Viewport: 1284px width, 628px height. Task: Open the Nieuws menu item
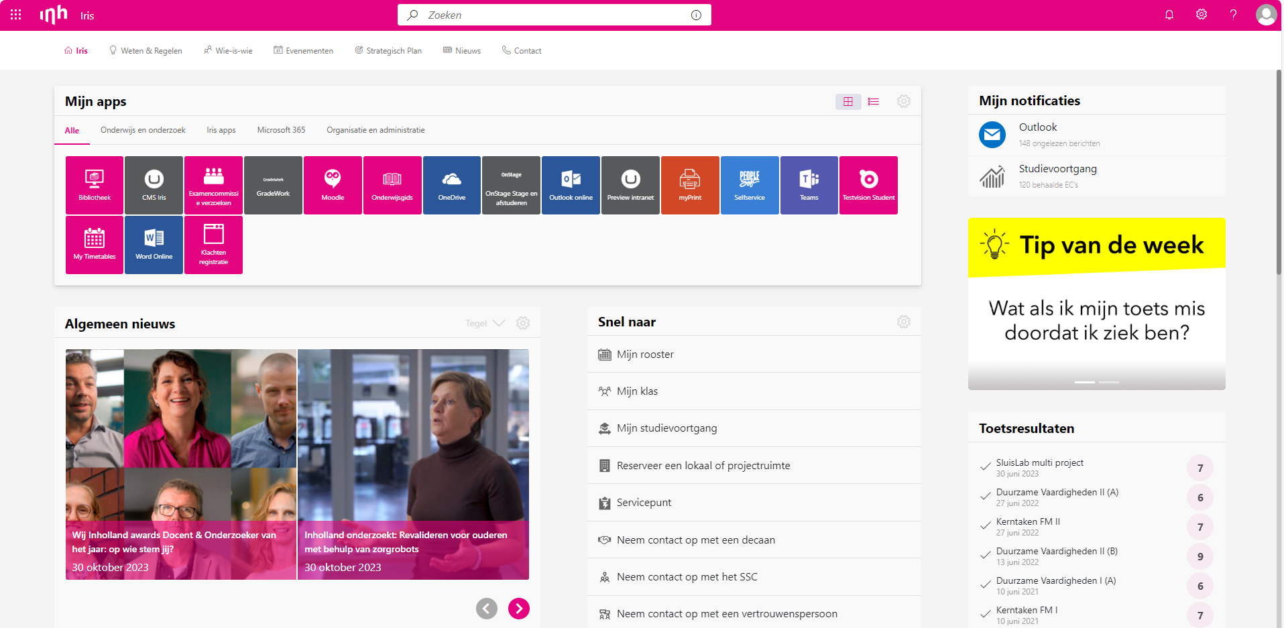point(462,50)
